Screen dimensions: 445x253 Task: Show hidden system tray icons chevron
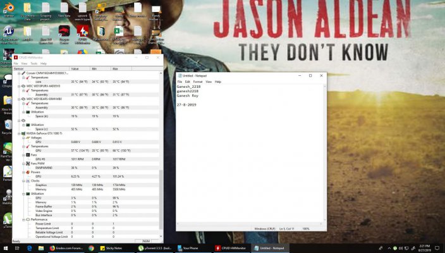point(389,248)
